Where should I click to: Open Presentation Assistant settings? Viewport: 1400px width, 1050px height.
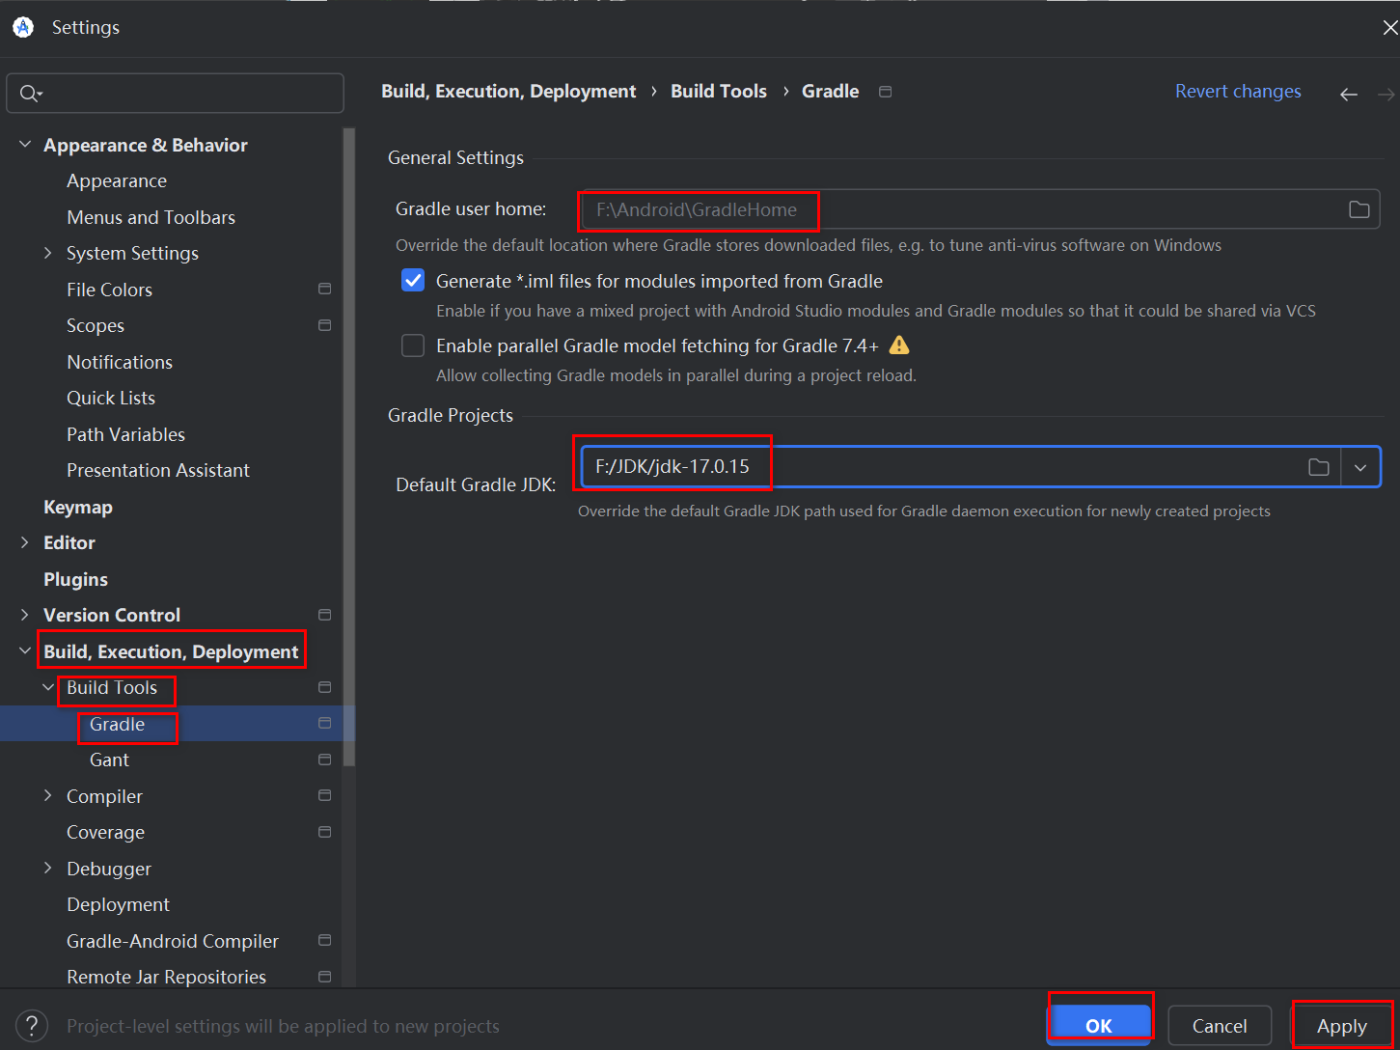click(x=158, y=470)
